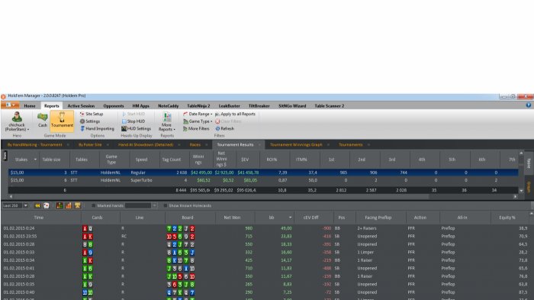Switch to the Races report tab

click(195, 145)
